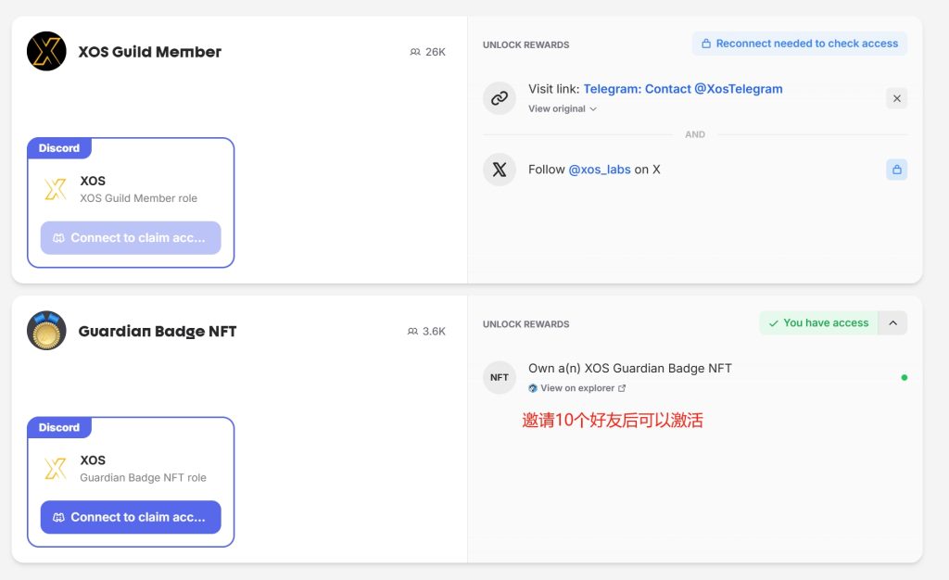Collapse the Guardian Badge requirements chevron
The image size is (949, 580).
point(892,323)
